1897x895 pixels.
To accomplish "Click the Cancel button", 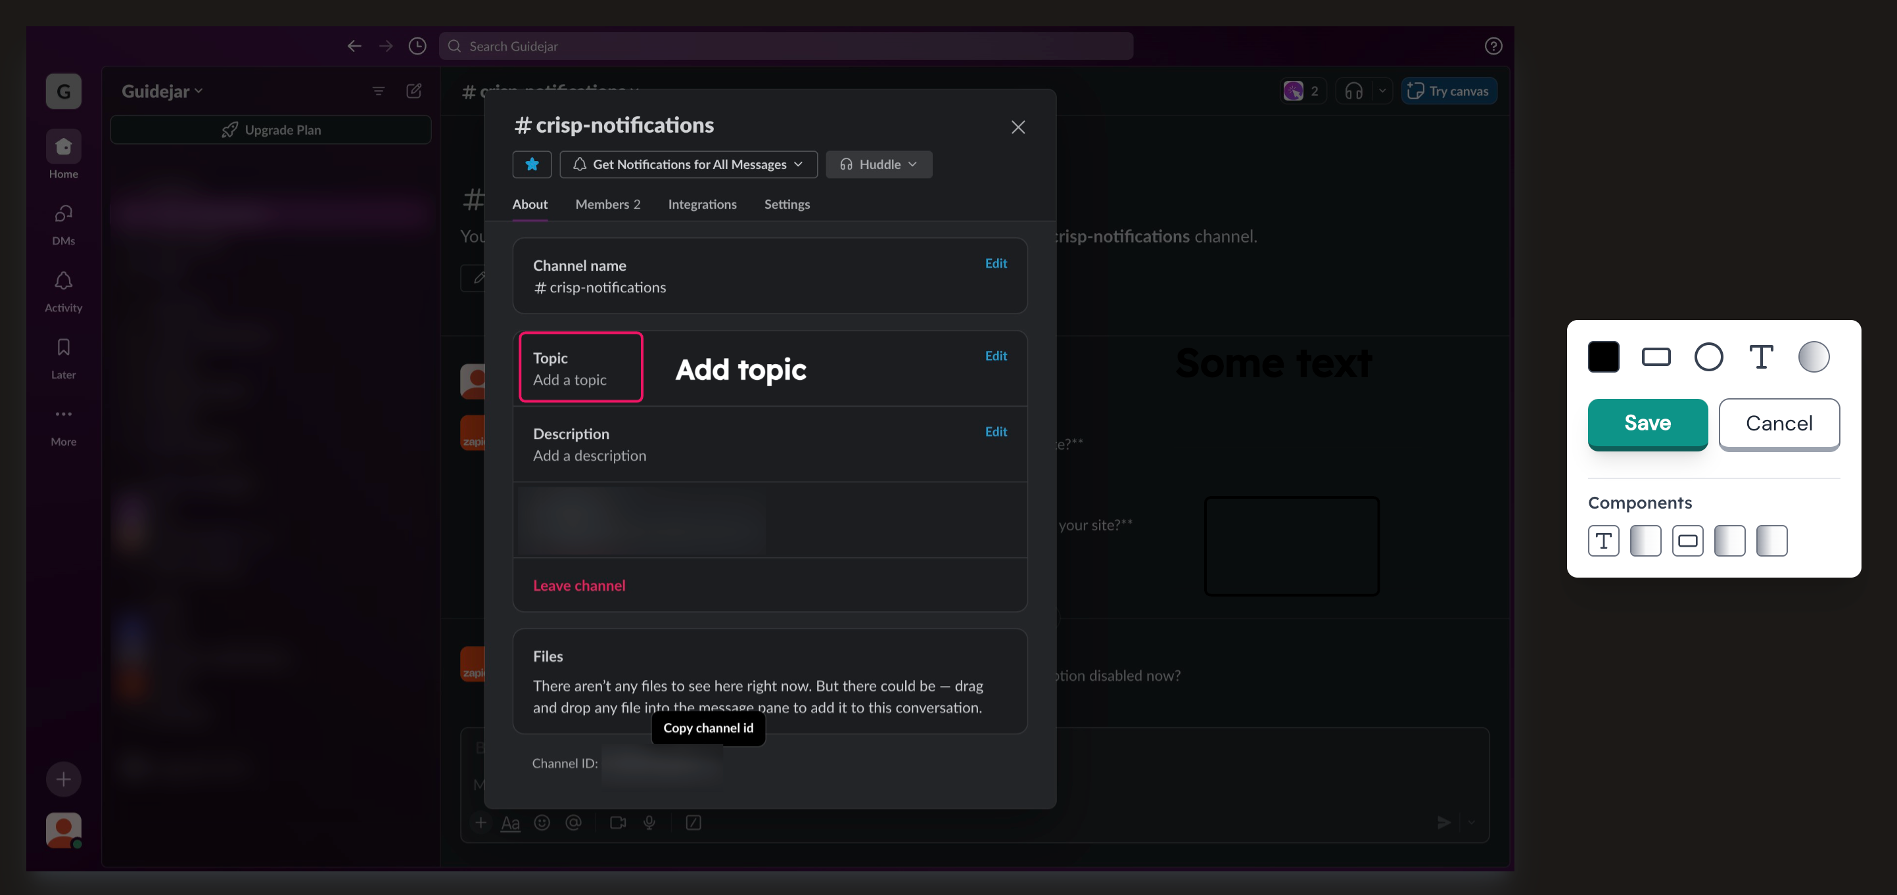I will tap(1779, 423).
